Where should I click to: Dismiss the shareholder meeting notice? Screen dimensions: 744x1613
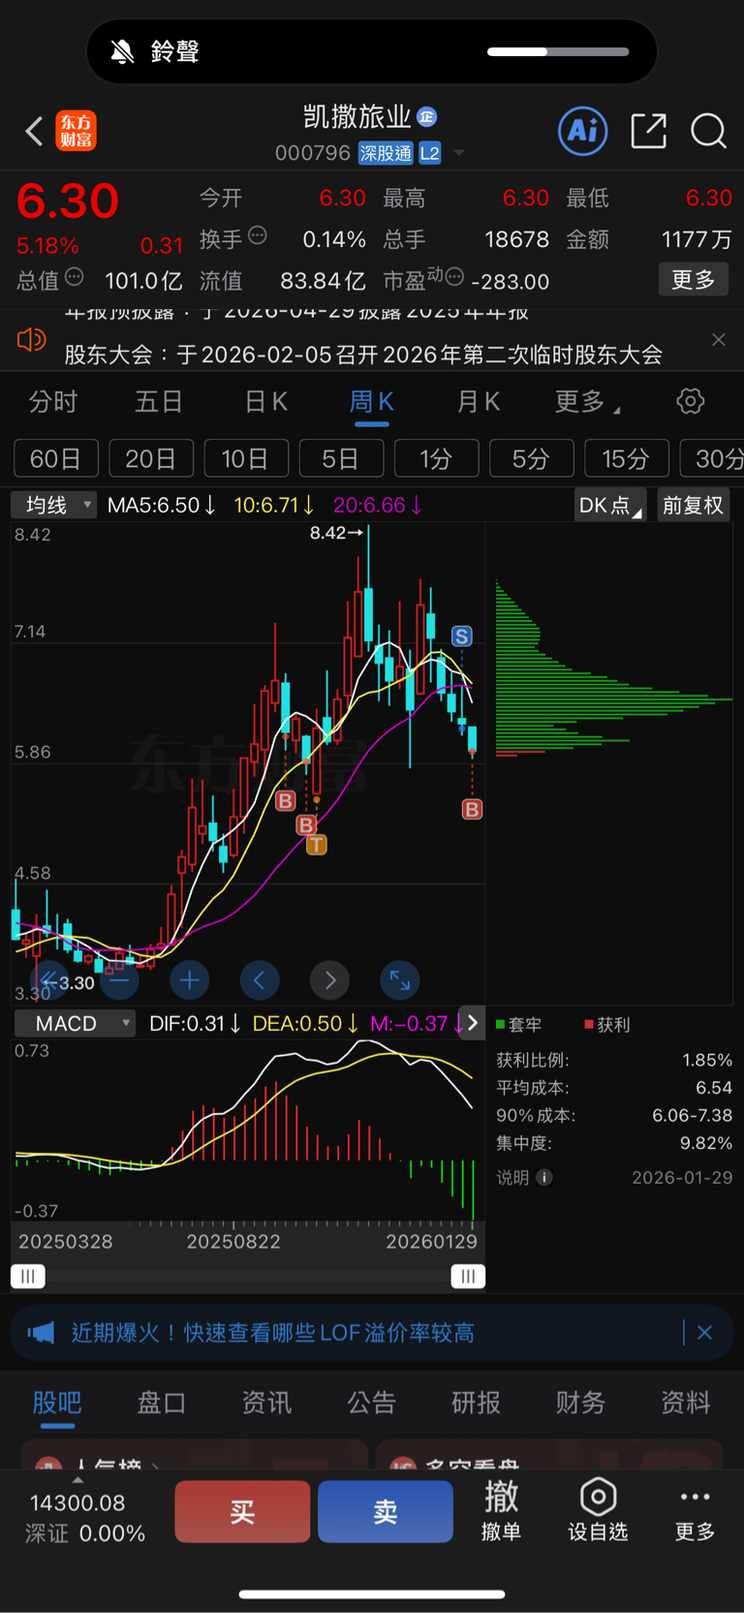(x=718, y=339)
